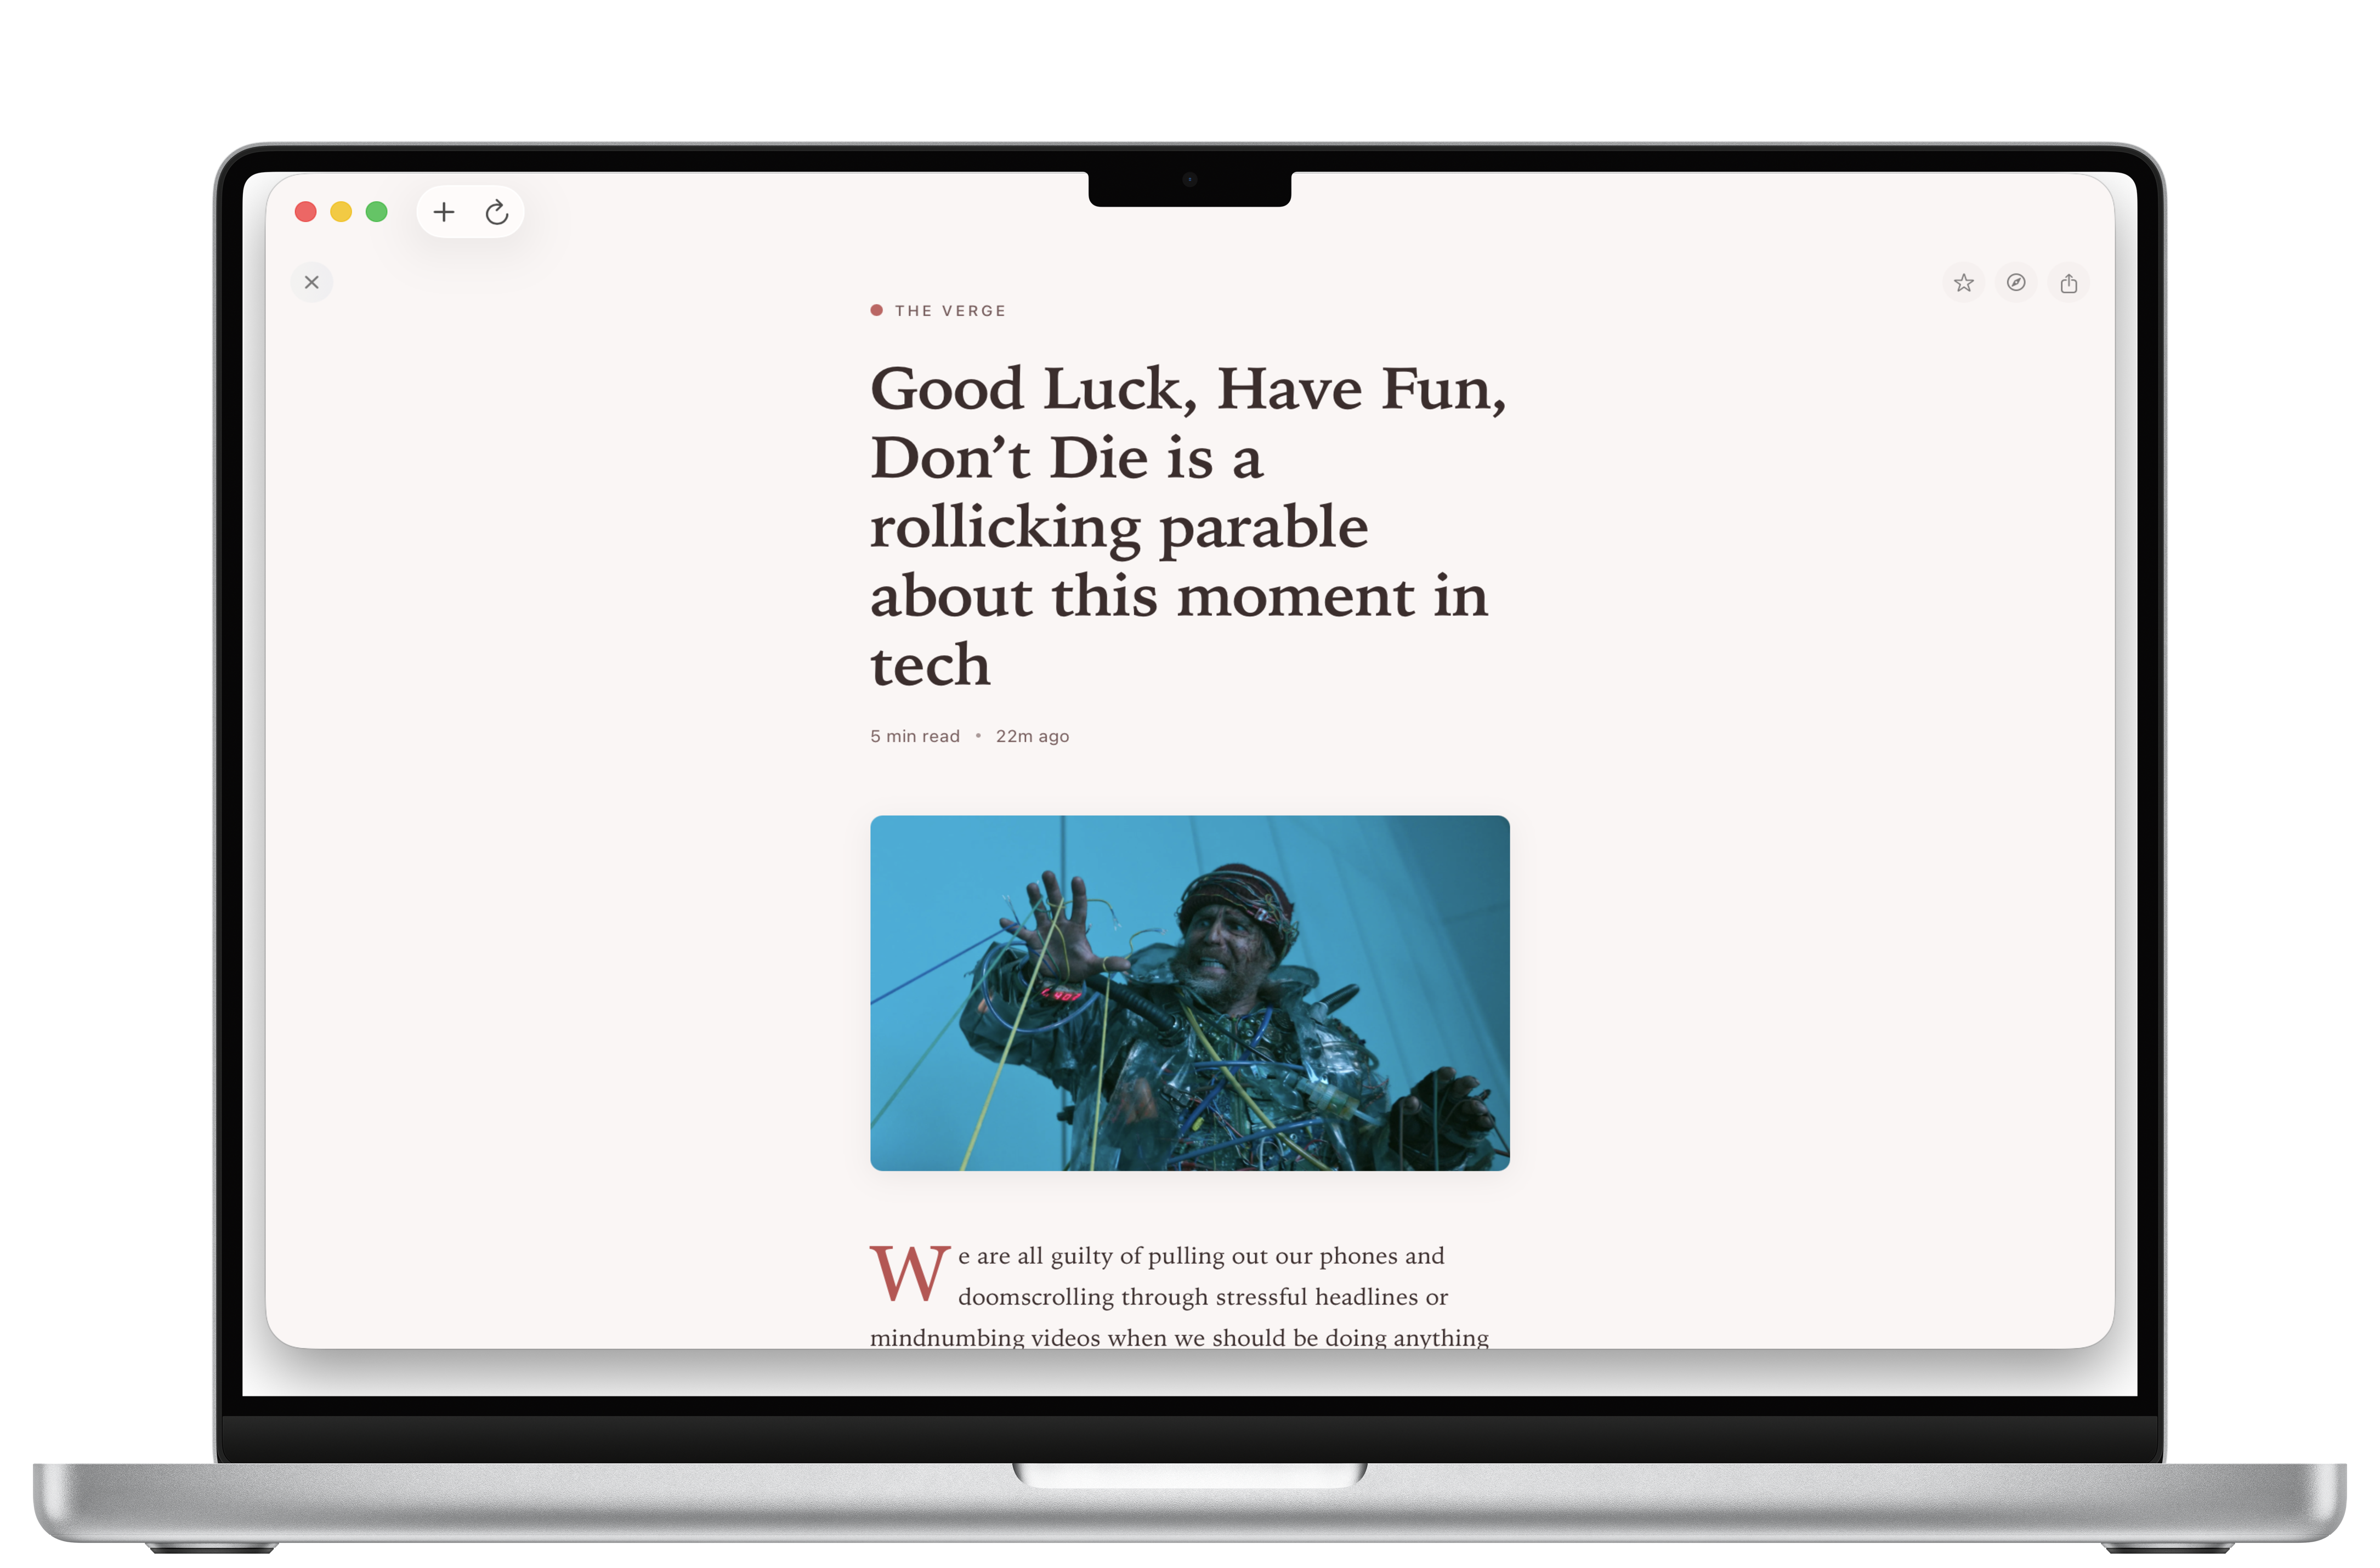Dismiss the article using the X icon
The height and width of the screenshot is (1568, 2380).
[311, 282]
